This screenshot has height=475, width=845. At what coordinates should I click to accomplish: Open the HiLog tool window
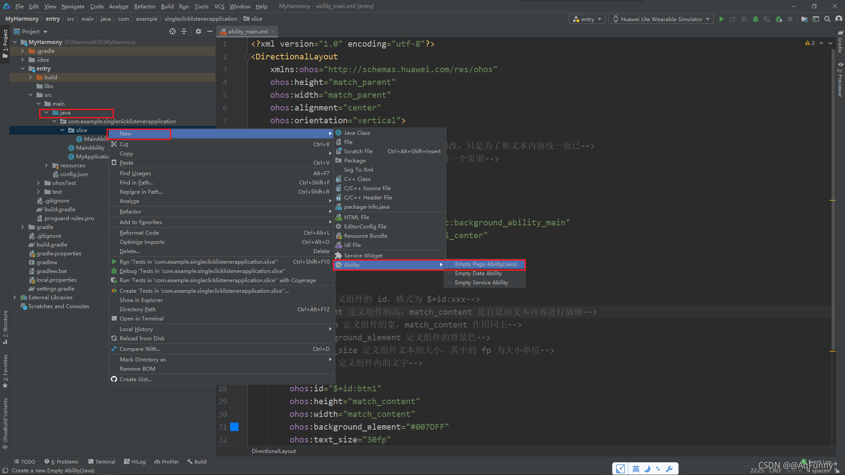(135, 462)
